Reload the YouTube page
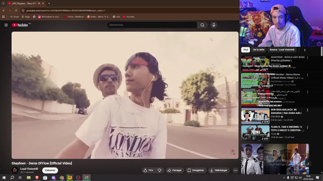323x181 pixels. 16,11
